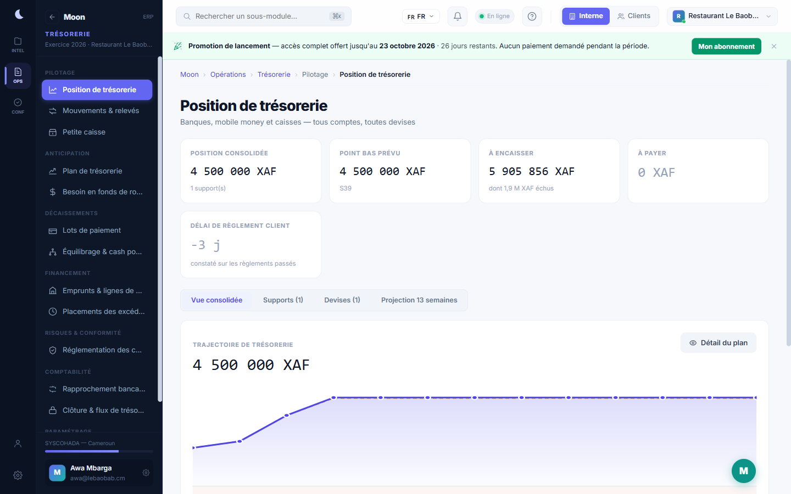This screenshot has height=494, width=791.
Task: Click the Pilotage breadcrumb
Action: [x=315, y=75]
